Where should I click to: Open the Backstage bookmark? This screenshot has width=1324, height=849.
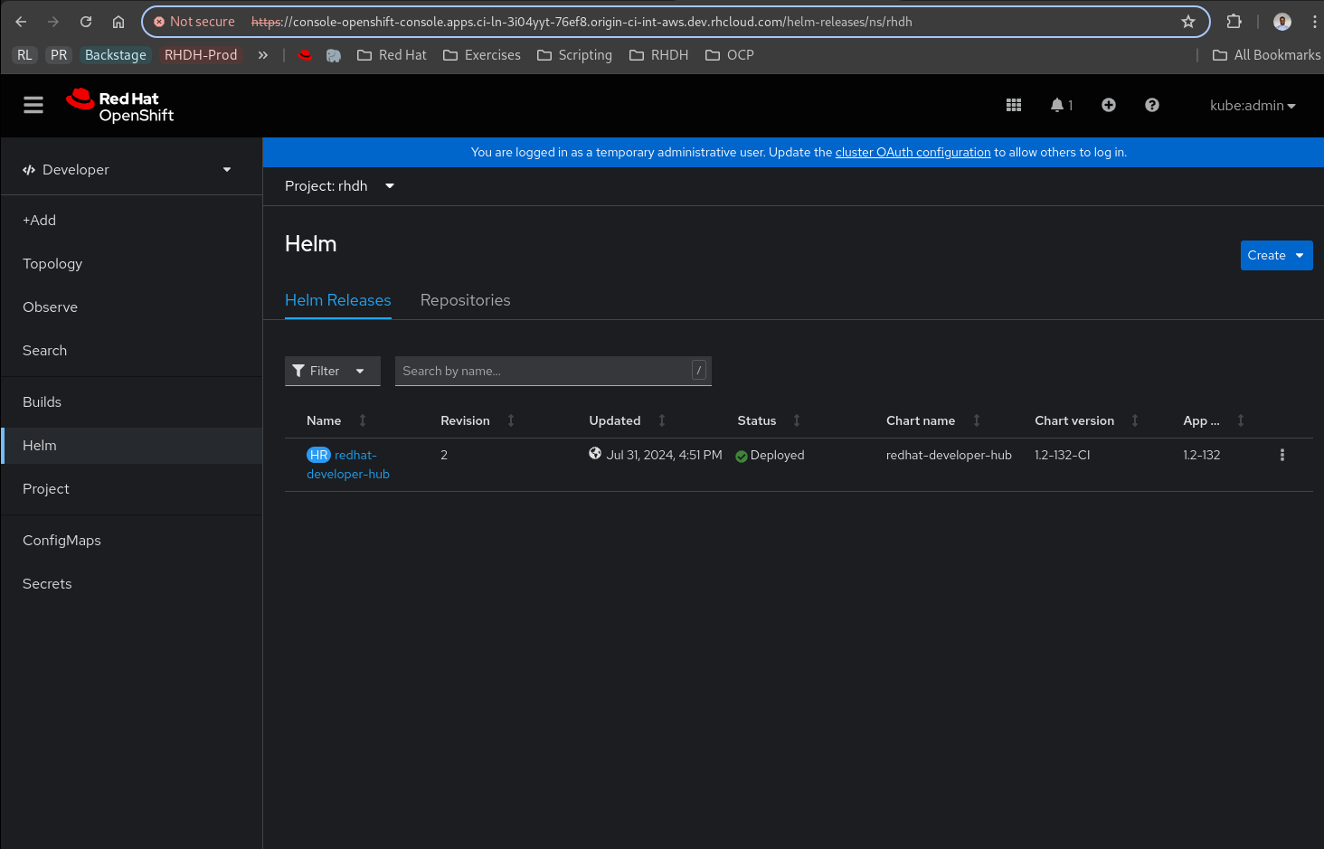pos(116,55)
